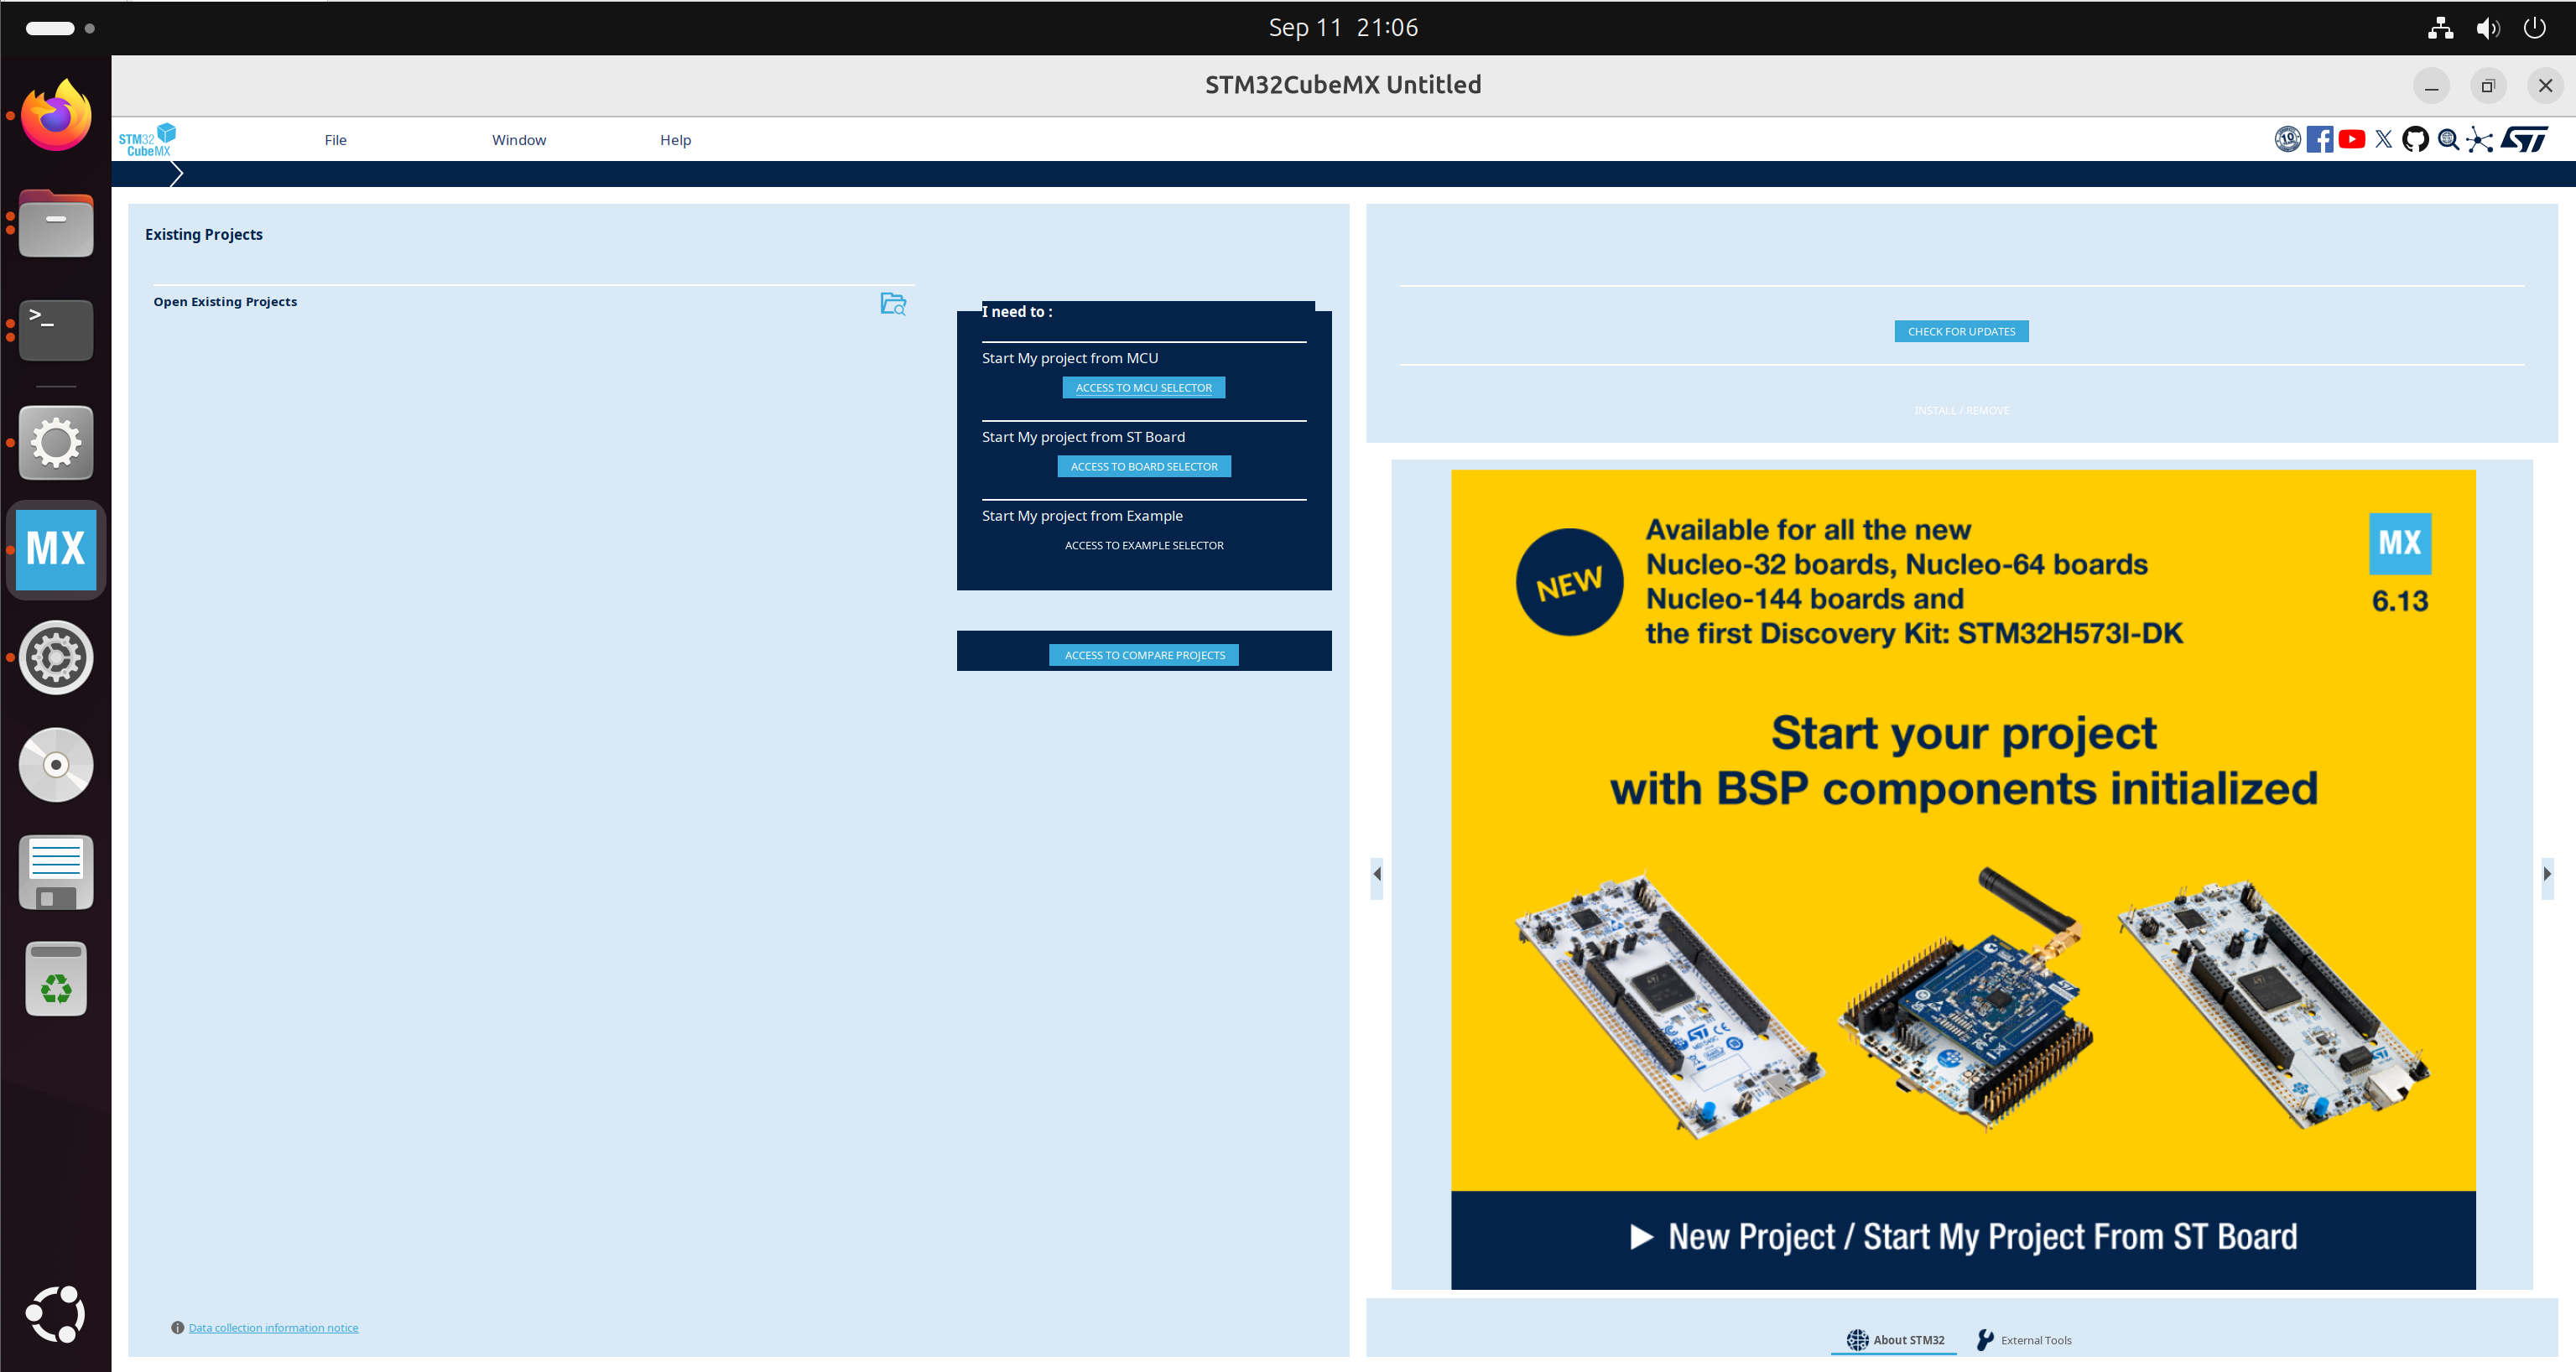Click Check for Updates button
2576x1372 pixels.
pos(1960,332)
